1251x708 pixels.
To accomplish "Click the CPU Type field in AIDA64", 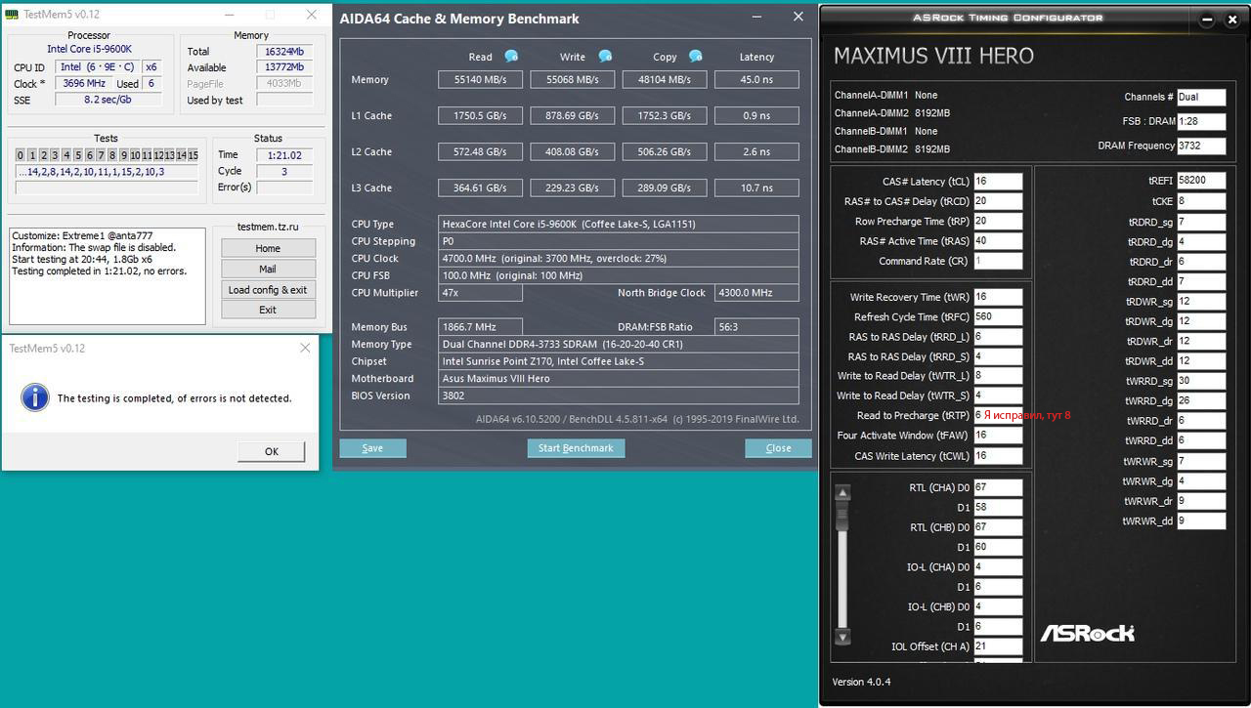I will click(619, 225).
